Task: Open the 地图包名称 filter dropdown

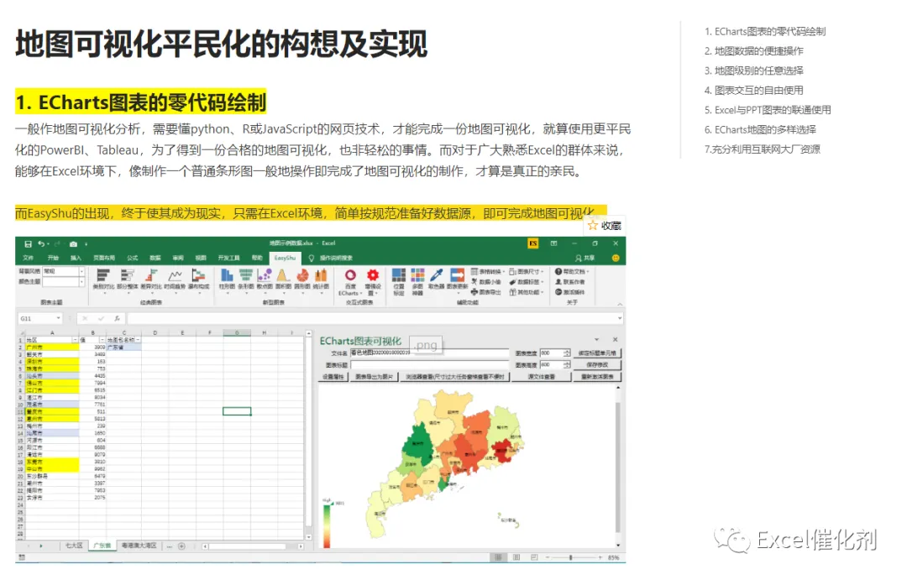Action: tap(138, 340)
